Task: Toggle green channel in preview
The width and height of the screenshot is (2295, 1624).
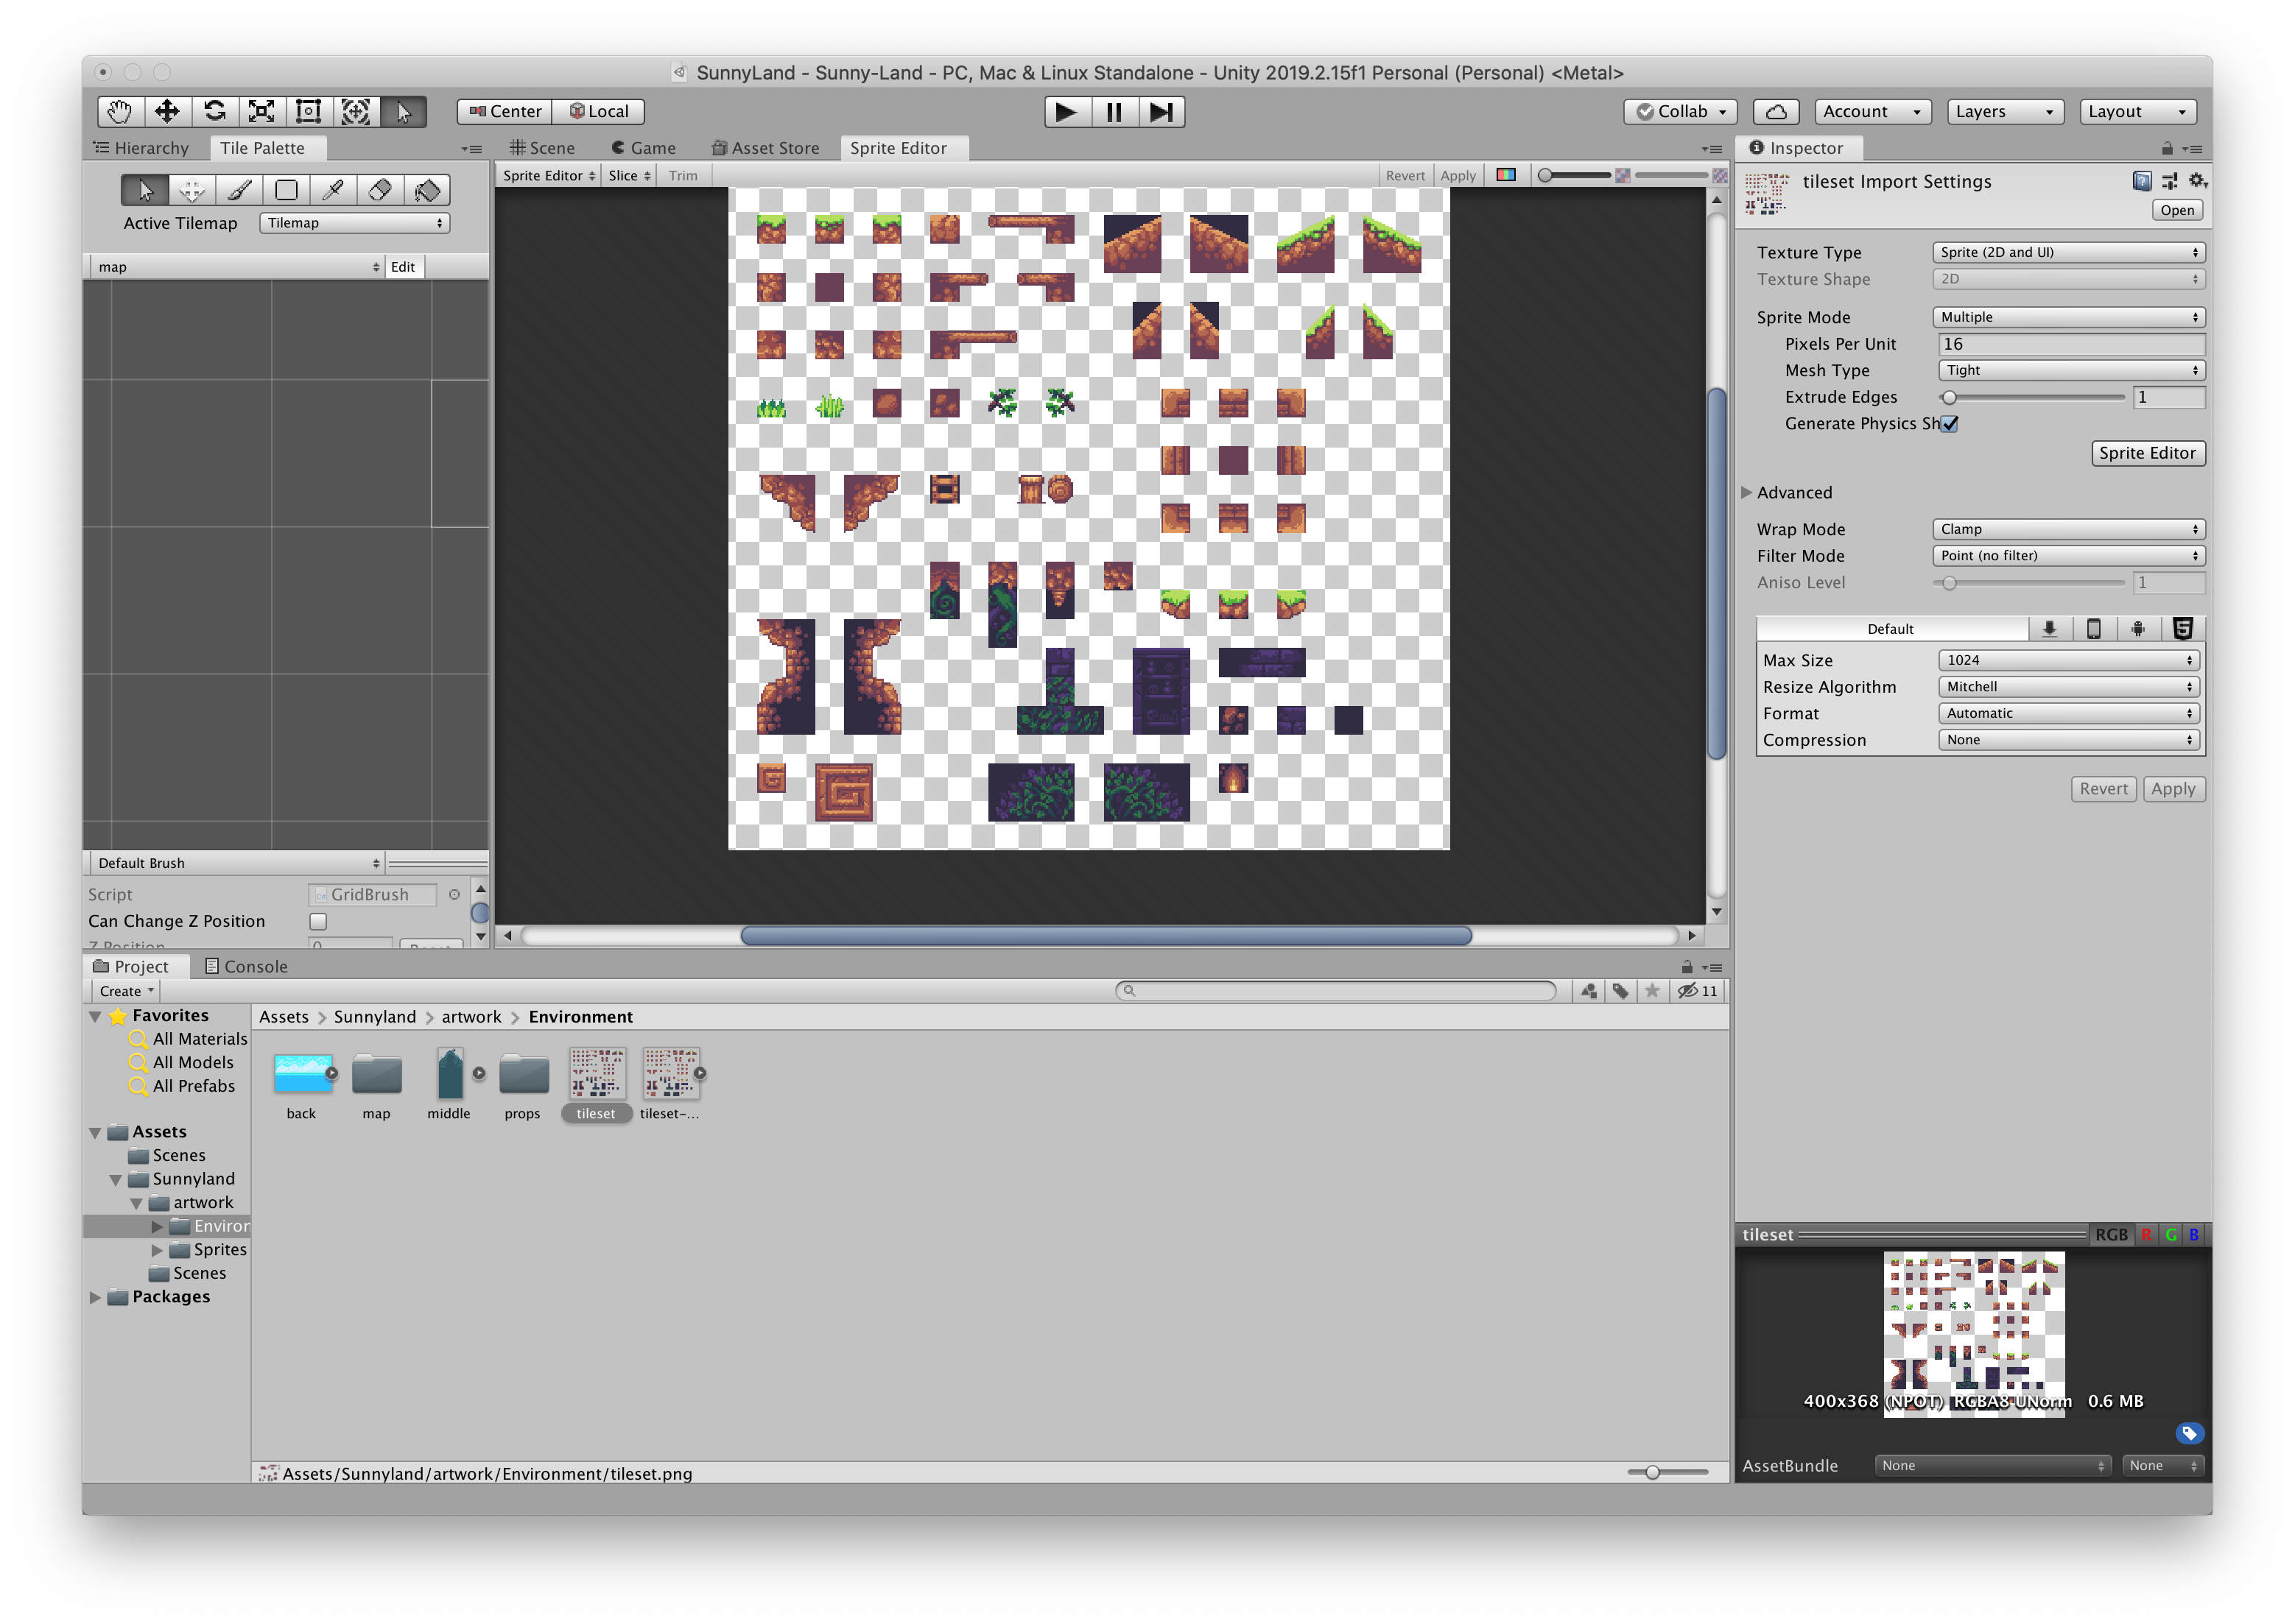Action: 2170,1234
